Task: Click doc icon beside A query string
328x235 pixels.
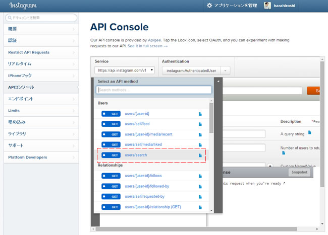Action: (310, 132)
